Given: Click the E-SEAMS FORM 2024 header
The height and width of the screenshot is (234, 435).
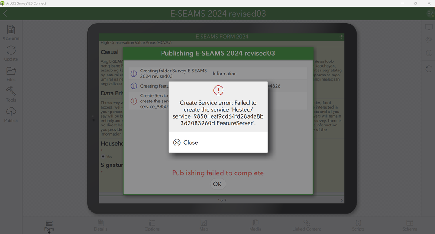Looking at the screenshot, I should click(222, 37).
